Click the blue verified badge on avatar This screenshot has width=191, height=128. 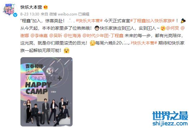[x=15, y=15]
